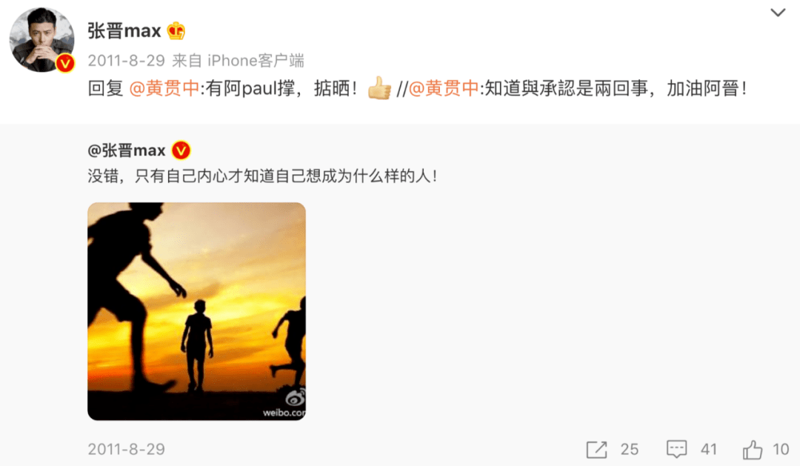Open the post options chevron menu
Viewport: 800px width, 466px height.
[x=778, y=13]
